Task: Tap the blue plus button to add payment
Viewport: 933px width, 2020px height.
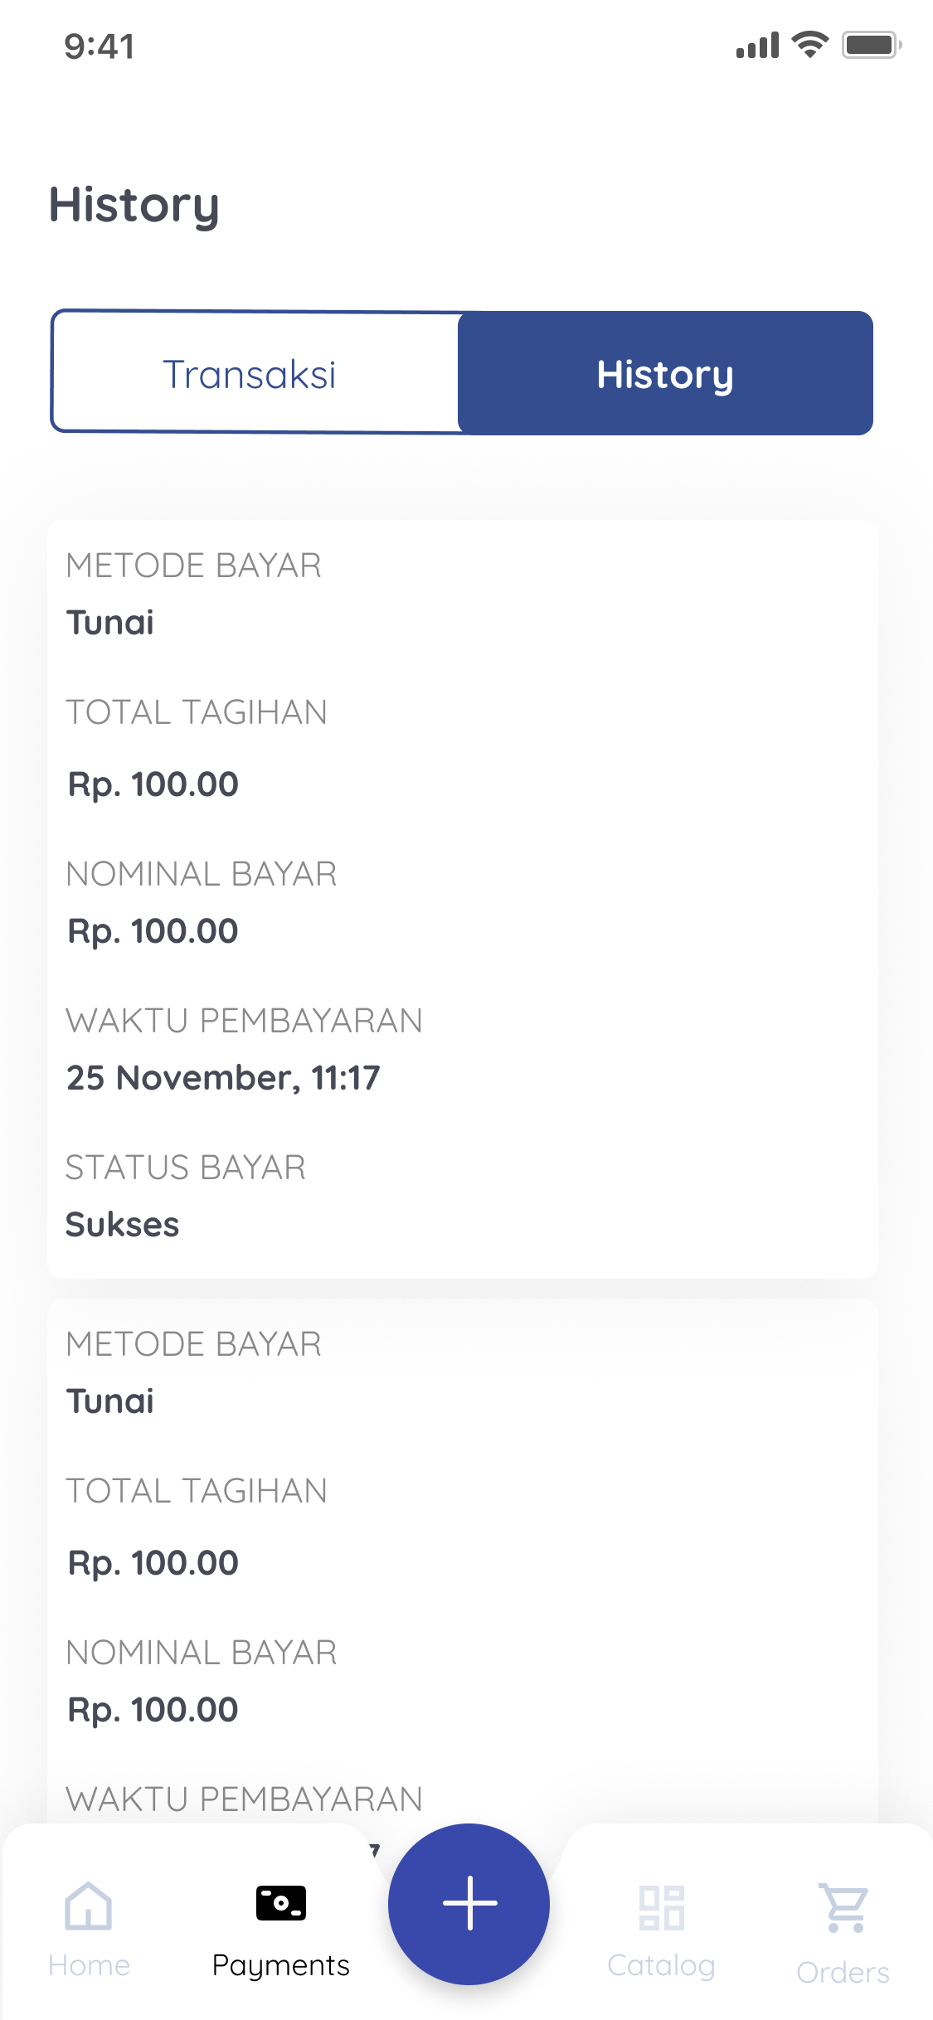Action: pos(469,1906)
